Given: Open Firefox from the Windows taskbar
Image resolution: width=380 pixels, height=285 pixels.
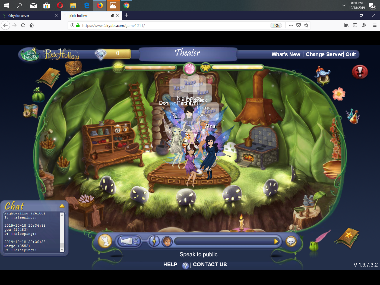Looking at the screenshot, I should 100,5.
